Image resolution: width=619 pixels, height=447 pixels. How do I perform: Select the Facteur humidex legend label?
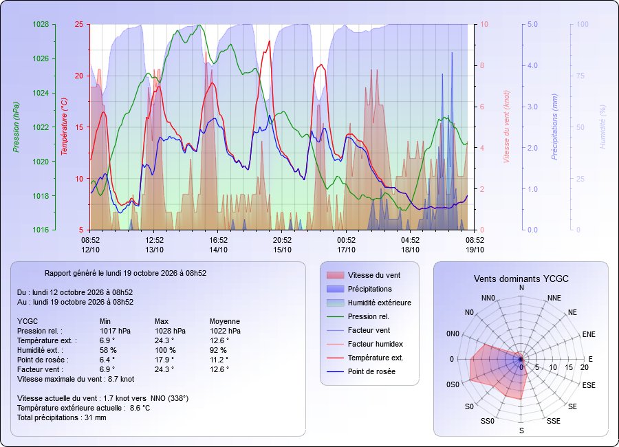click(375, 344)
